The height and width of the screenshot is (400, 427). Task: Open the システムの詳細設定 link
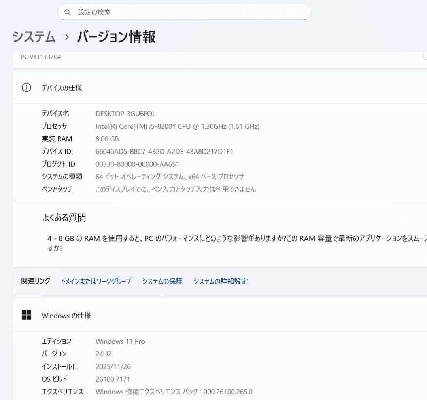click(221, 281)
